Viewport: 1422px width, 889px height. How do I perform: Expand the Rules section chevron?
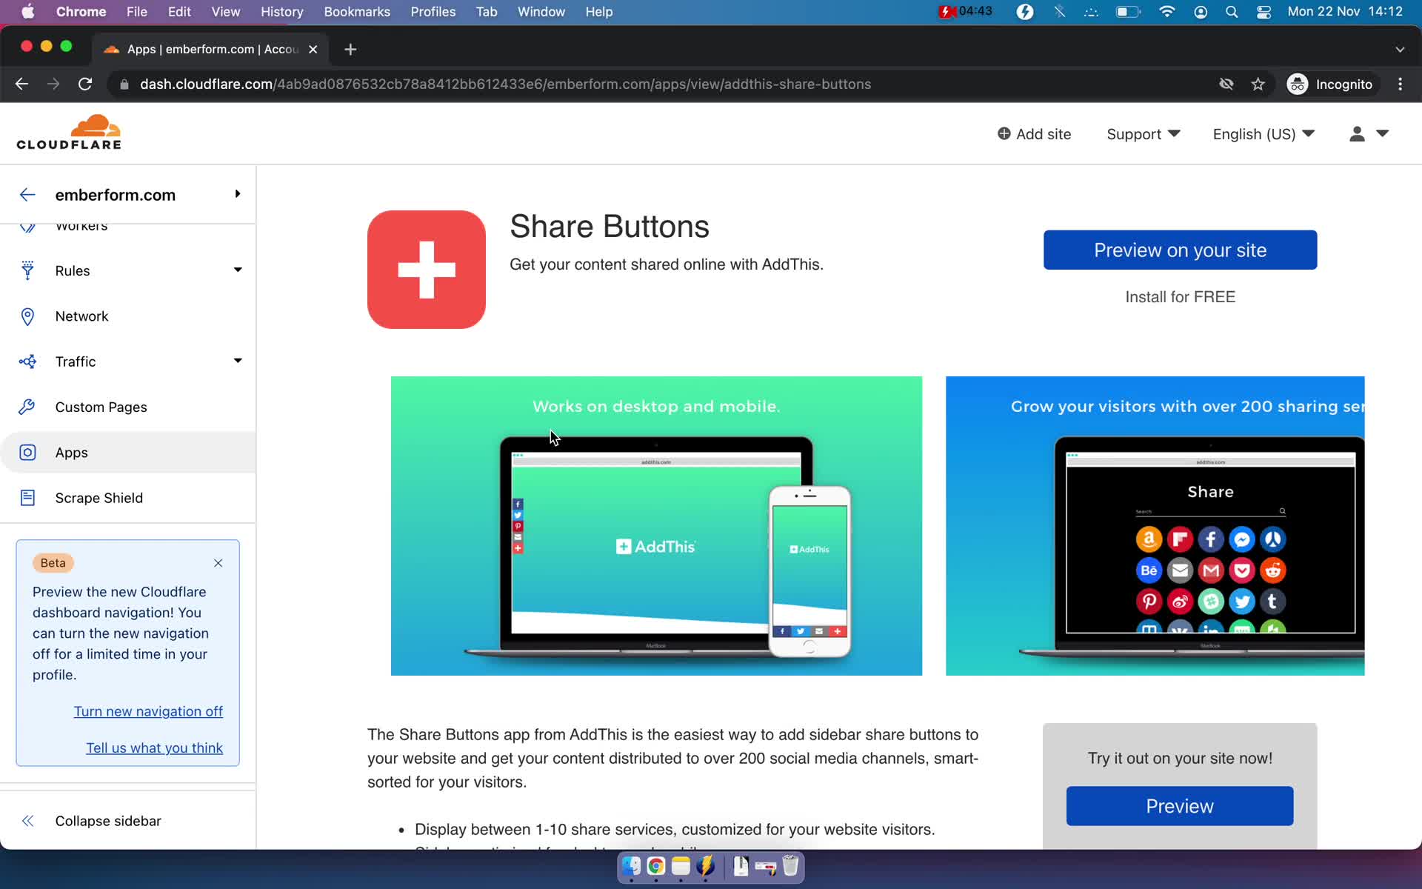[x=238, y=270]
